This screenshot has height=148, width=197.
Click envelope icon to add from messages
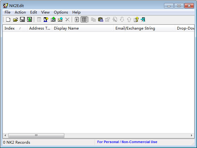click(x=60, y=19)
